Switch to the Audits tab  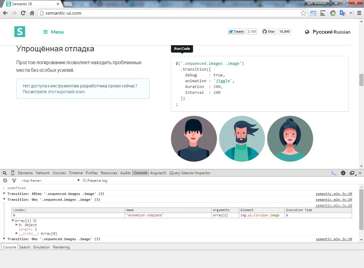tap(125, 173)
